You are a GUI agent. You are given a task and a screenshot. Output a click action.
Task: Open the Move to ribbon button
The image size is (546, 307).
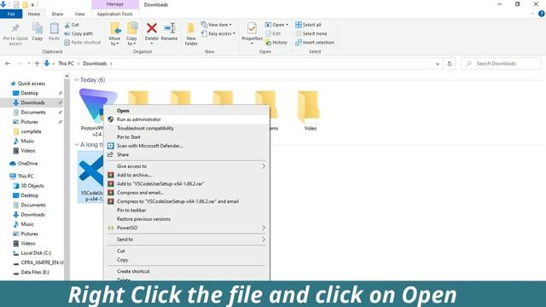(x=114, y=34)
